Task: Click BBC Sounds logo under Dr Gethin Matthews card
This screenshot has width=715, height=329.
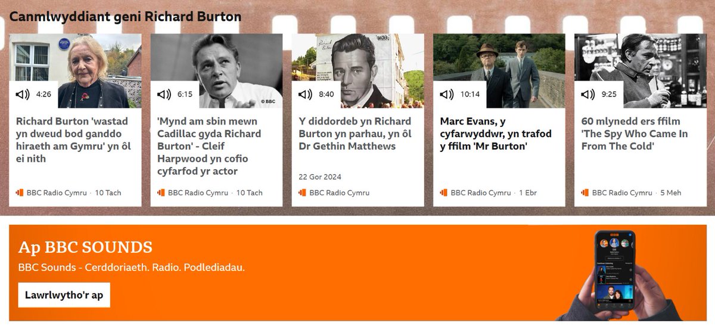Action: coord(302,193)
